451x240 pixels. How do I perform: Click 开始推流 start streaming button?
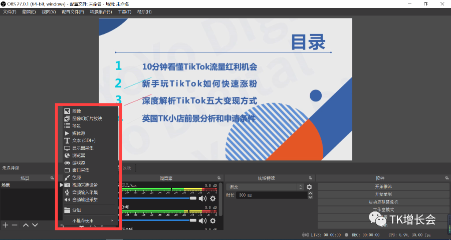(383, 186)
